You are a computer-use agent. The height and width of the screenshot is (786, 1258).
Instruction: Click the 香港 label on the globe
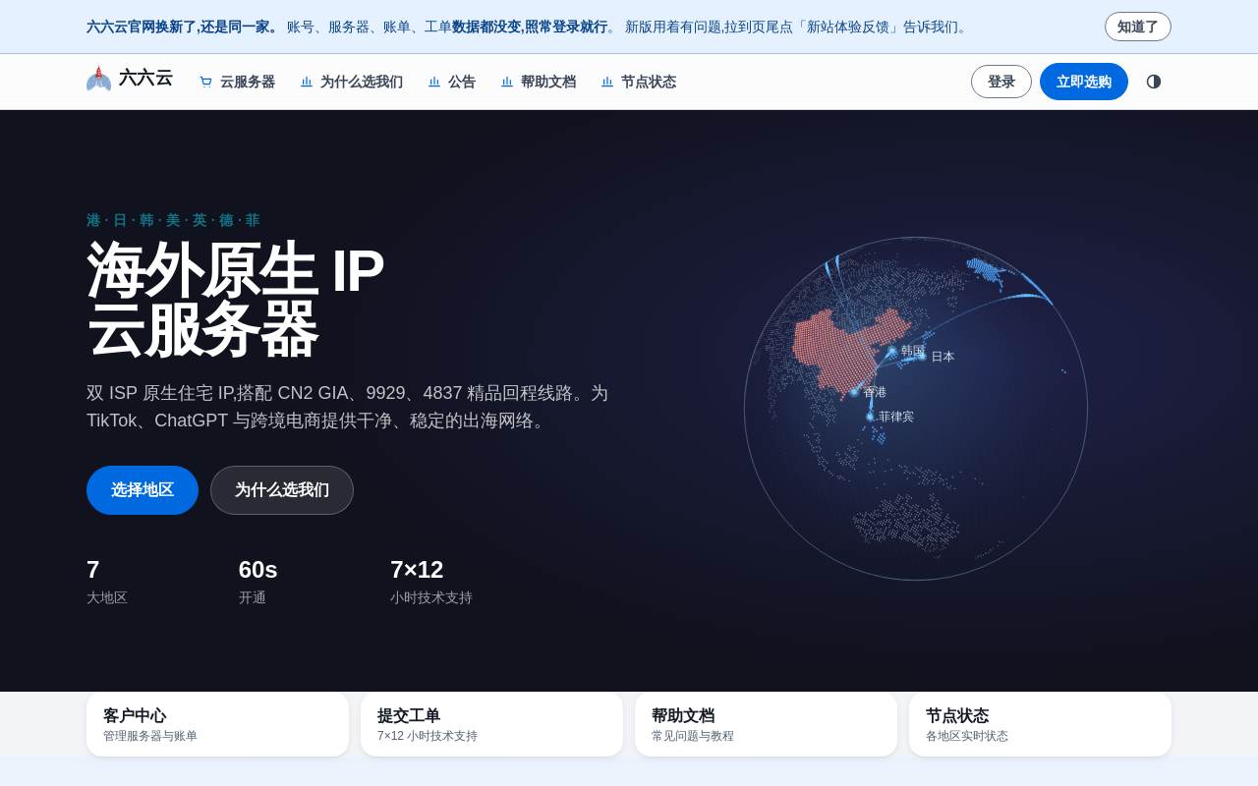coord(875,392)
